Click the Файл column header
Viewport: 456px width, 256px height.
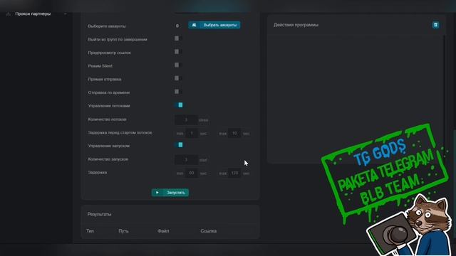click(x=163, y=231)
